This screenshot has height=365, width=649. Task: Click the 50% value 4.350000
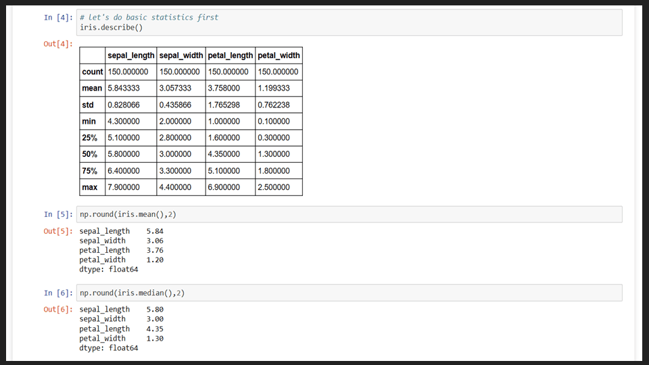pos(224,154)
